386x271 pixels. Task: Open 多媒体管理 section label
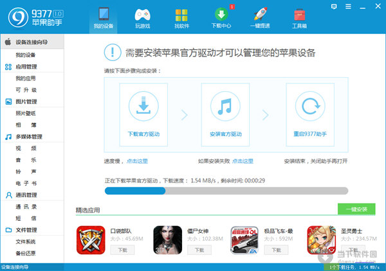tap(29, 137)
